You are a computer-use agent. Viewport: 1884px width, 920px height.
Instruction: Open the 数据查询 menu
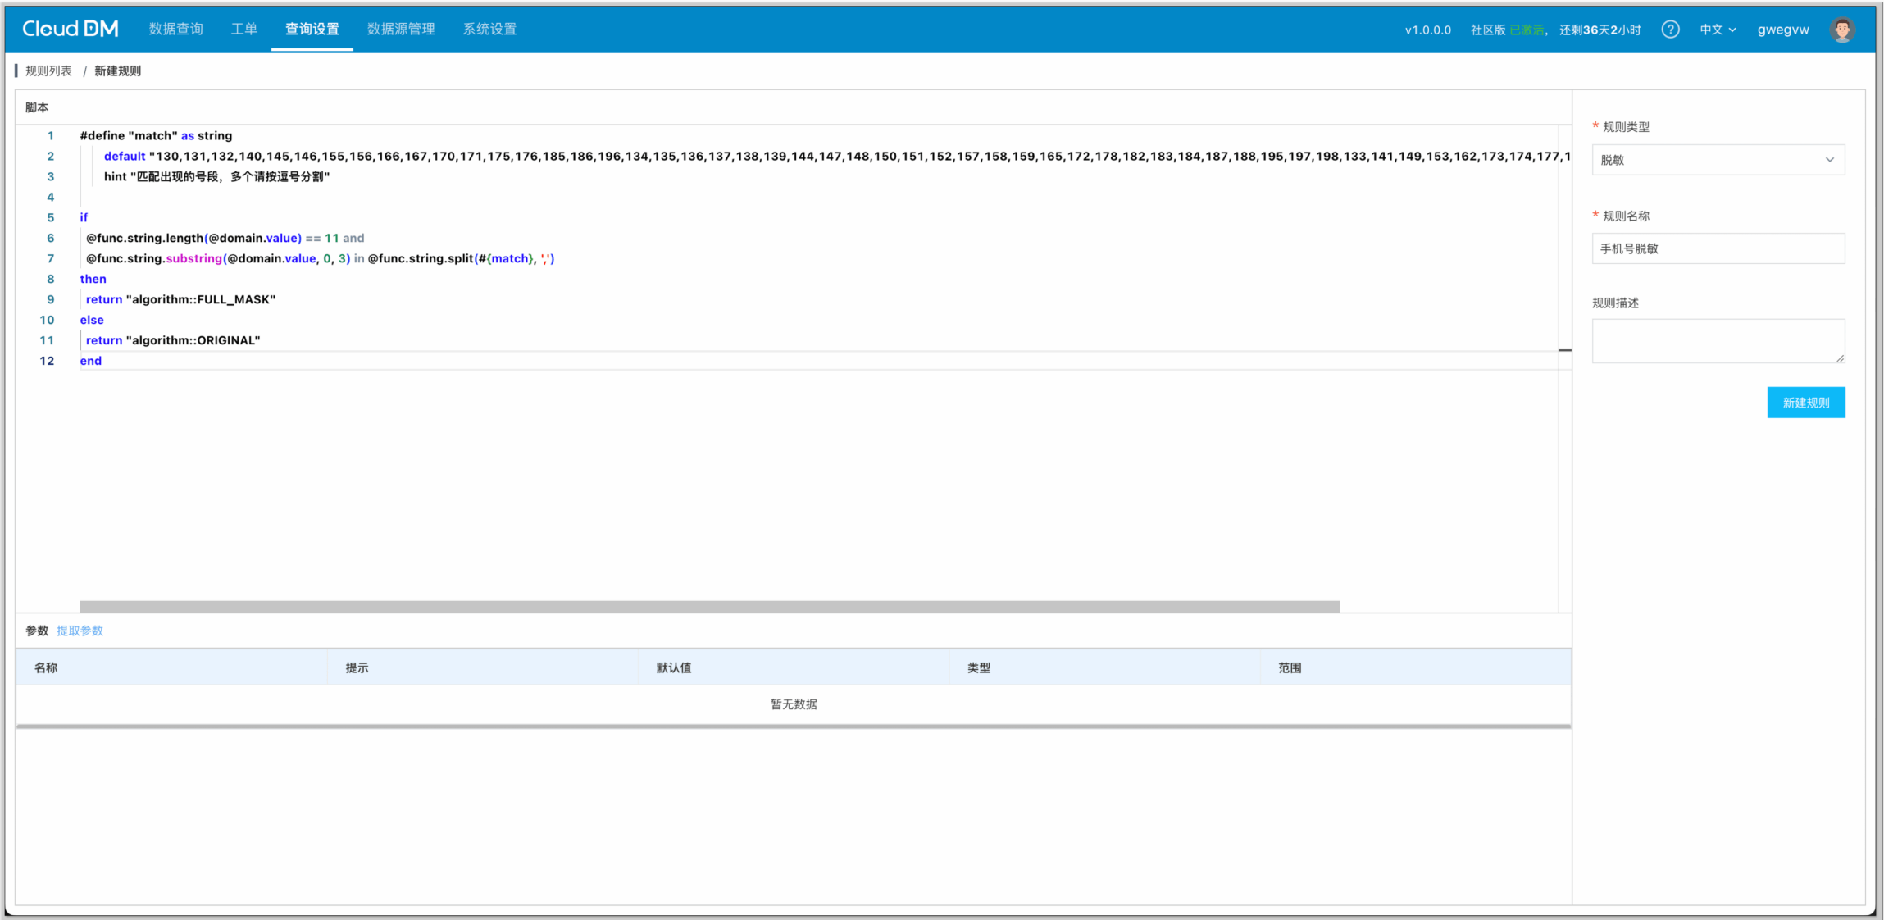pyautogui.click(x=175, y=29)
